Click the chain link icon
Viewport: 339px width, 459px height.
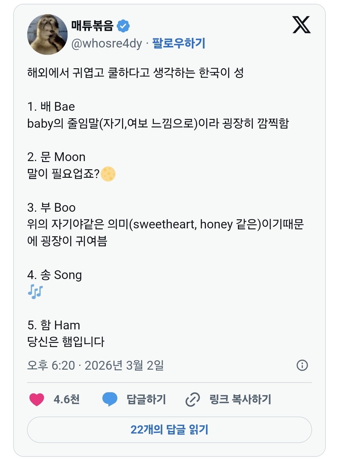click(x=192, y=400)
